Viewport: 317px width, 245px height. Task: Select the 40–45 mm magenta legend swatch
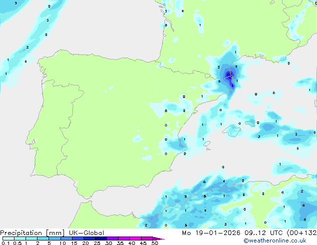135,238
